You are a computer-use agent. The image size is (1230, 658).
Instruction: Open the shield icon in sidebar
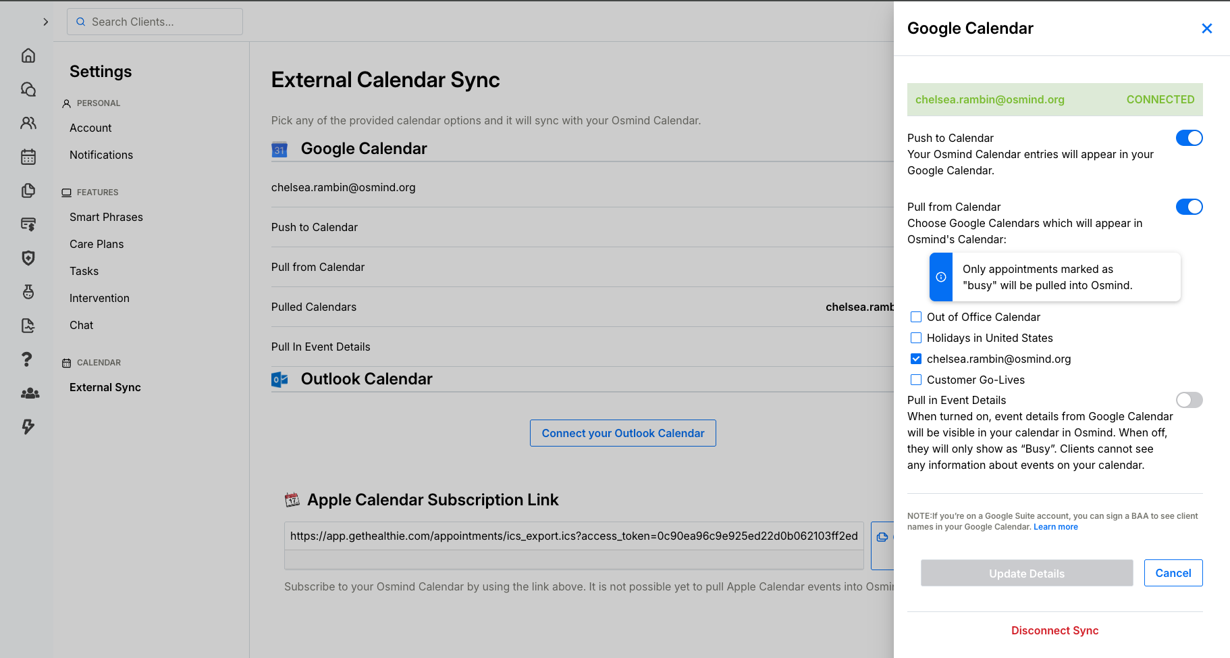(x=28, y=258)
